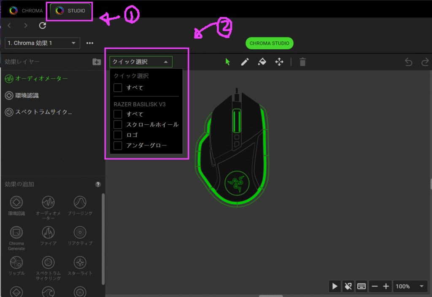
Task: Choose the move tool
Action: pos(279,62)
